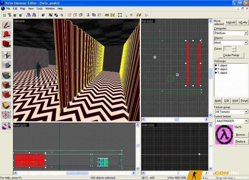
Task: Click the VisGroups Apply button
Action: point(218,100)
